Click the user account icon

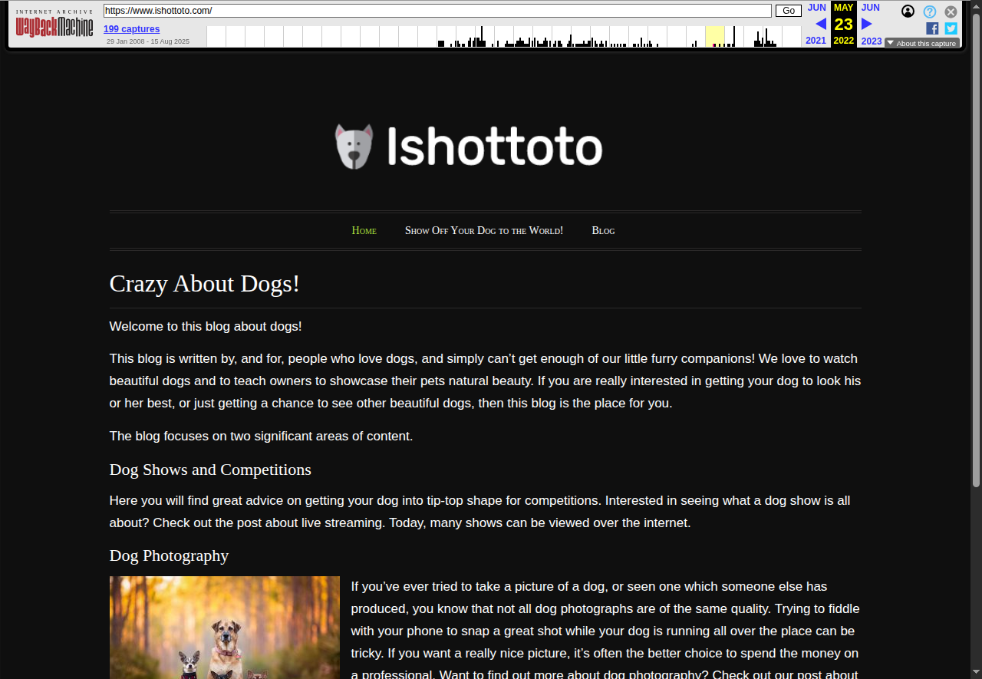pyautogui.click(x=908, y=12)
